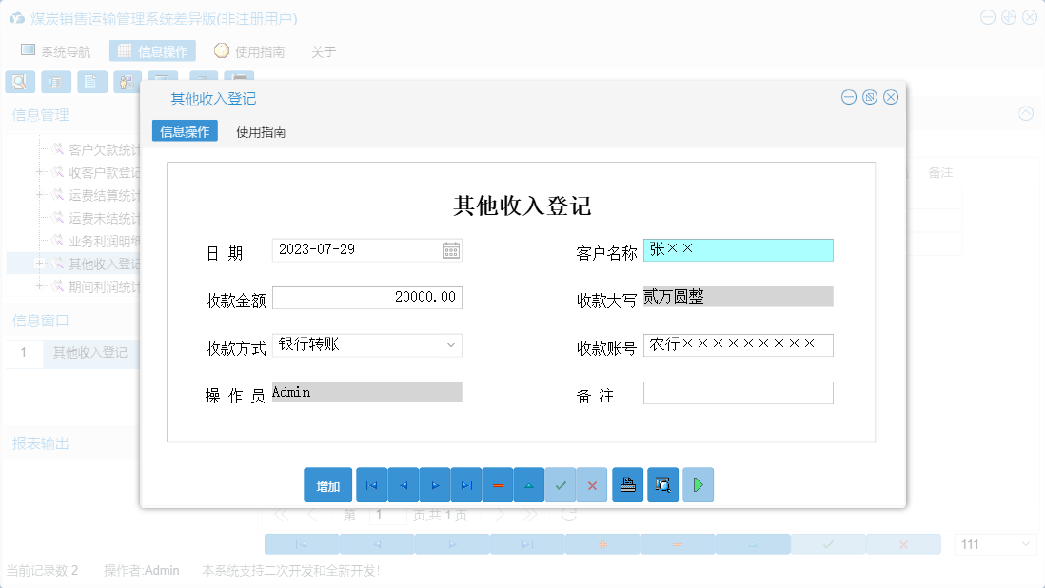Open the 收款方式 payment method dropdown
This screenshot has width=1045, height=588.
tap(453, 344)
